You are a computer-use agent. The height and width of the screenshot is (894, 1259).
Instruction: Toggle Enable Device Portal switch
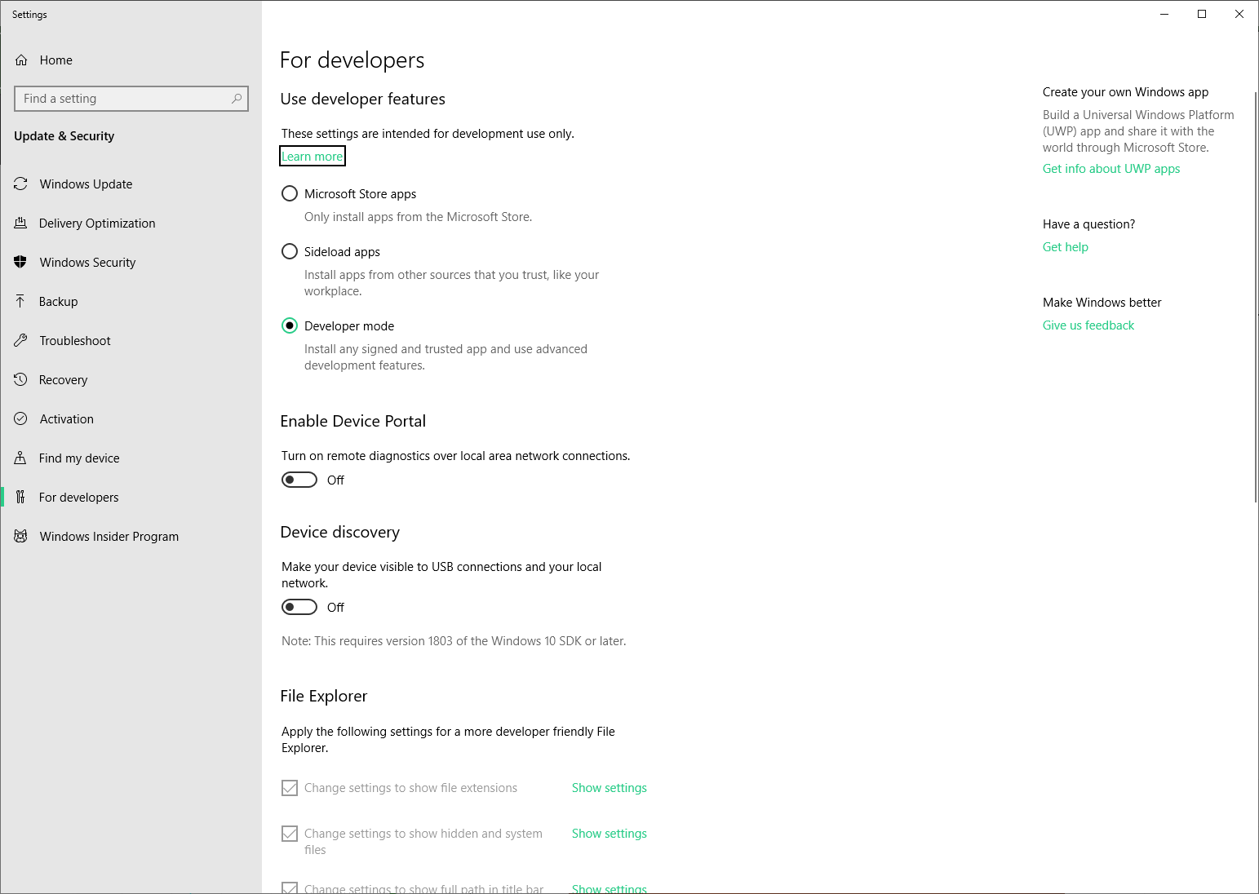299,480
